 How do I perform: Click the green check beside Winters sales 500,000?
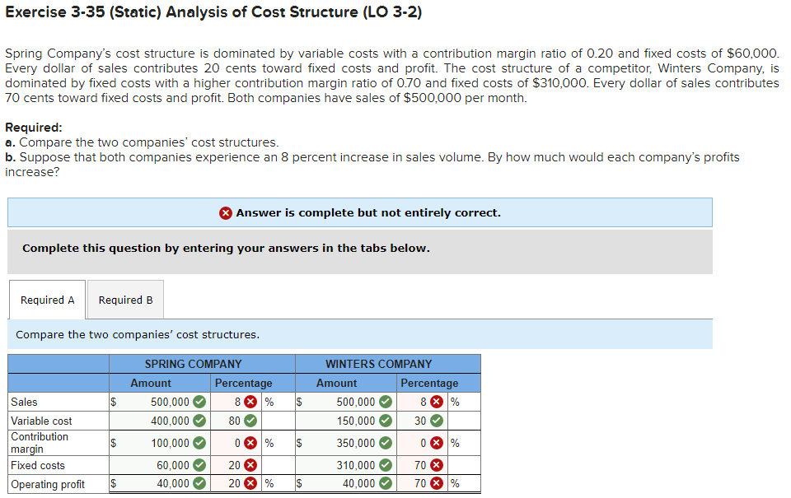pos(383,402)
